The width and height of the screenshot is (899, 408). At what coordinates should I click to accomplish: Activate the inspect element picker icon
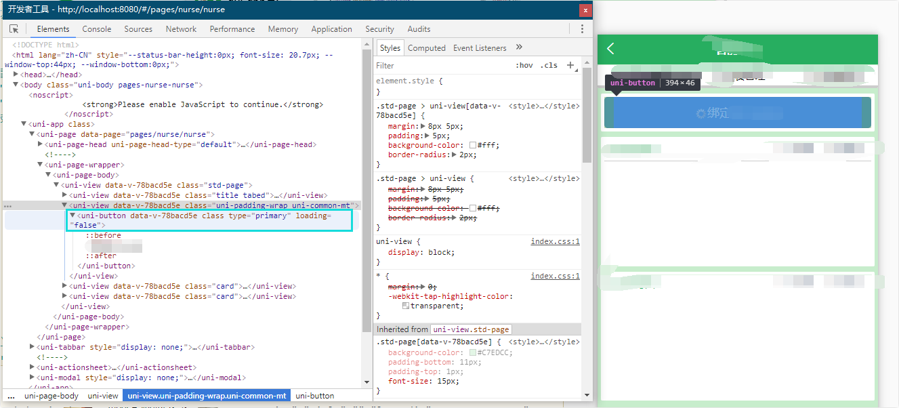14,29
